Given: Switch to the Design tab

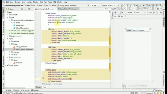Looking at the screenshot, I should (38, 87).
